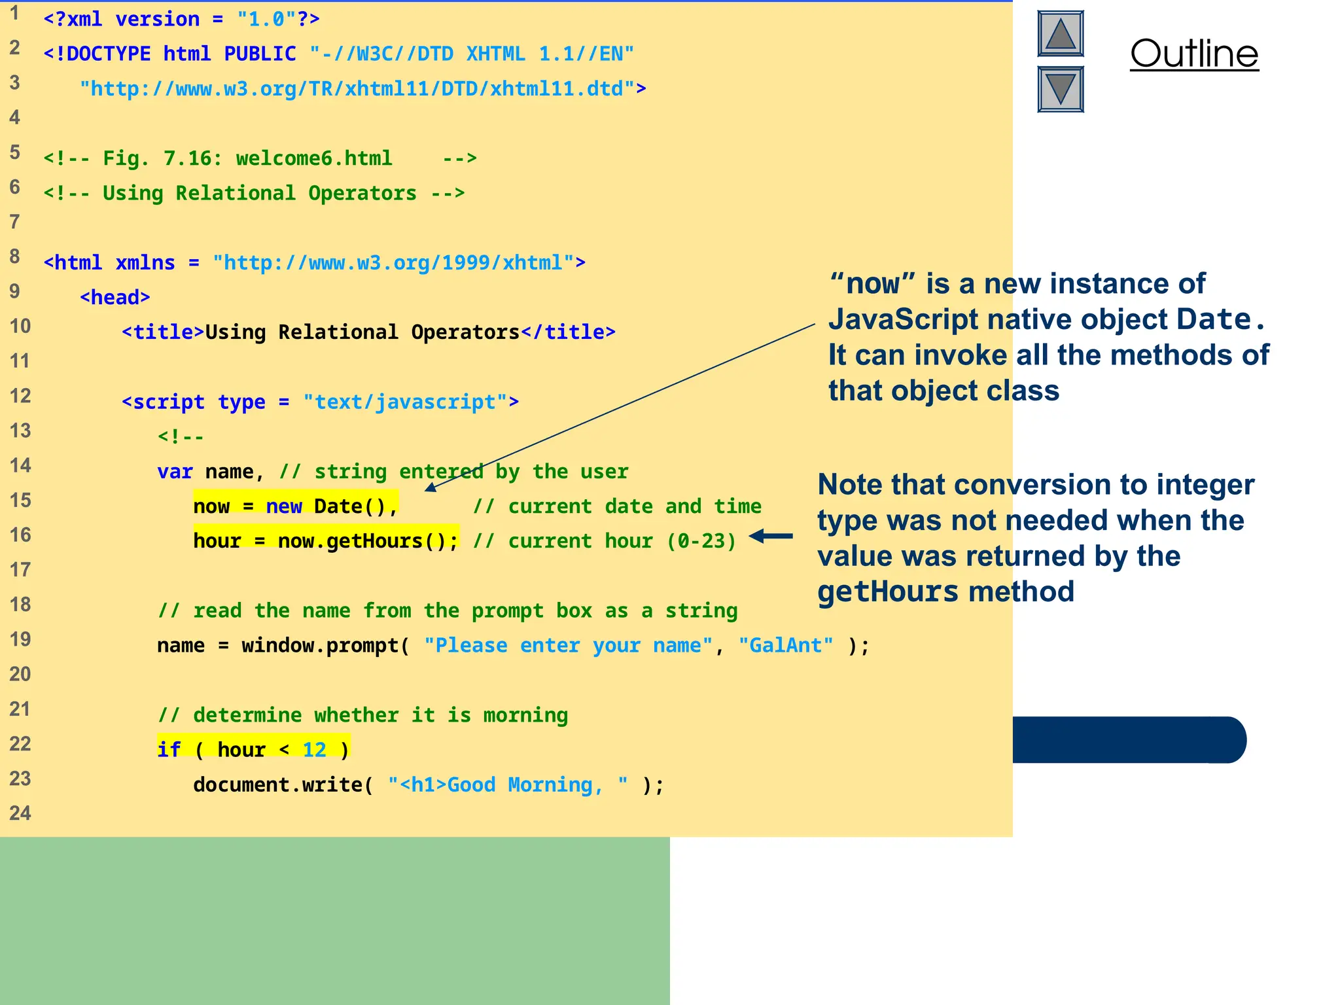Click the 'determine whether it is morning' comment

[362, 715]
